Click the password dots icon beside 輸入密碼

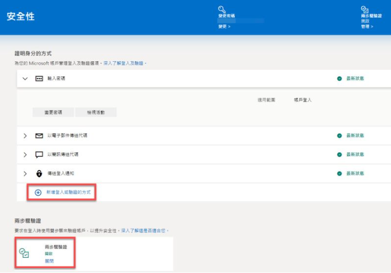pyautogui.click(x=39, y=78)
